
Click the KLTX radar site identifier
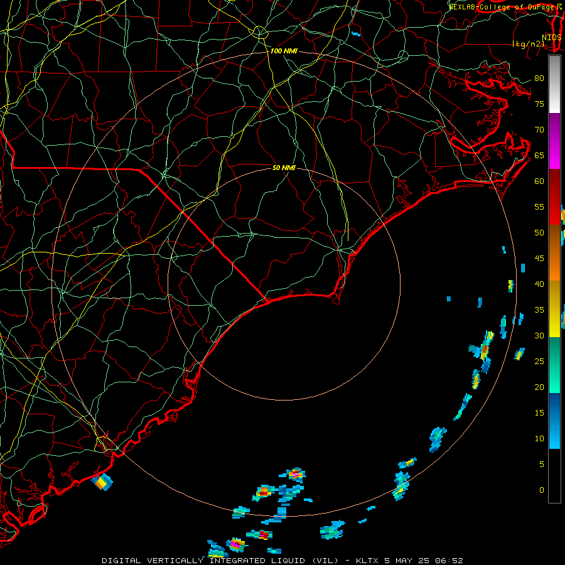click(x=367, y=561)
